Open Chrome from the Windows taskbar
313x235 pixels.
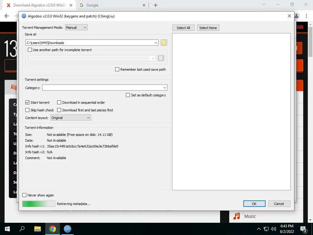pyautogui.click(x=53, y=229)
